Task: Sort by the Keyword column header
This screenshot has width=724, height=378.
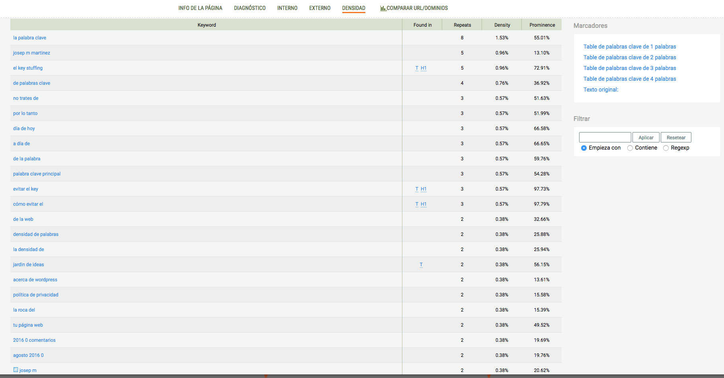Action: click(207, 25)
